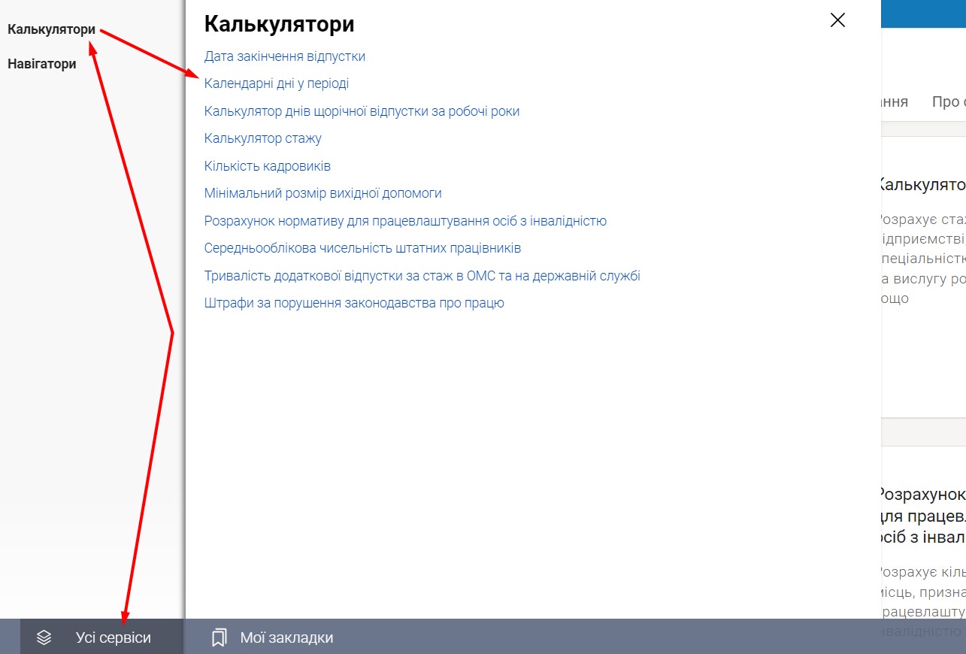
Task: Go to Кількість кадровиків calculator
Action: pos(268,166)
